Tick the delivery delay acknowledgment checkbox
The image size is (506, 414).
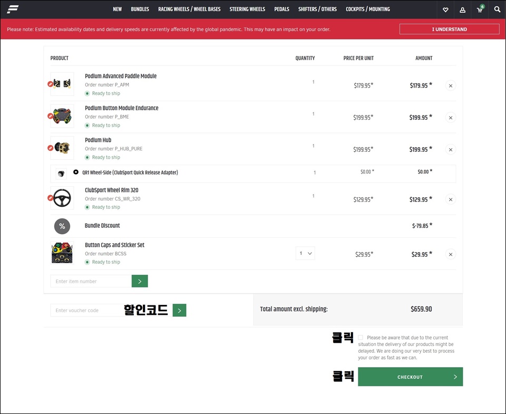coord(361,338)
